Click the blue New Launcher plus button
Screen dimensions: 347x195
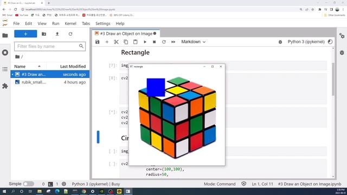[25, 34]
